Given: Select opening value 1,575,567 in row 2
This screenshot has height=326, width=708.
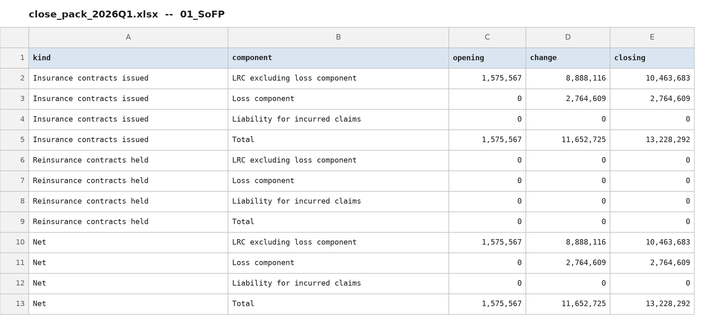Looking at the screenshot, I should 487,79.
